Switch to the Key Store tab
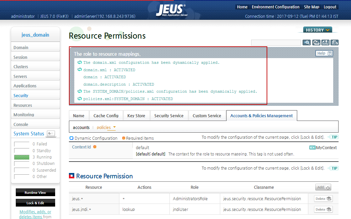 coord(136,116)
